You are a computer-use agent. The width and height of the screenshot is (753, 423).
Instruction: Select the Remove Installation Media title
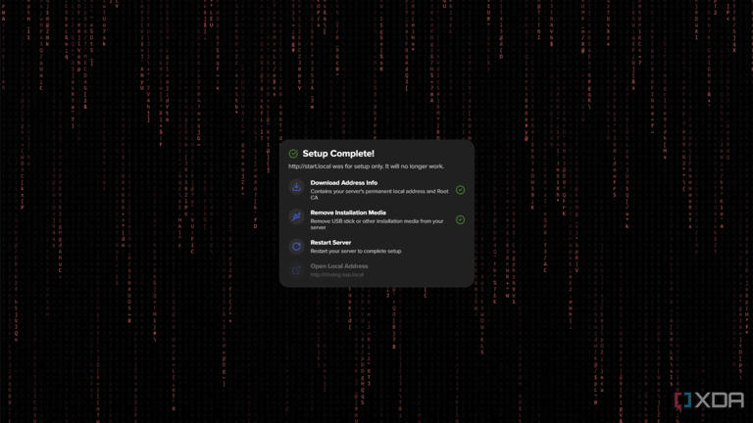(x=348, y=212)
